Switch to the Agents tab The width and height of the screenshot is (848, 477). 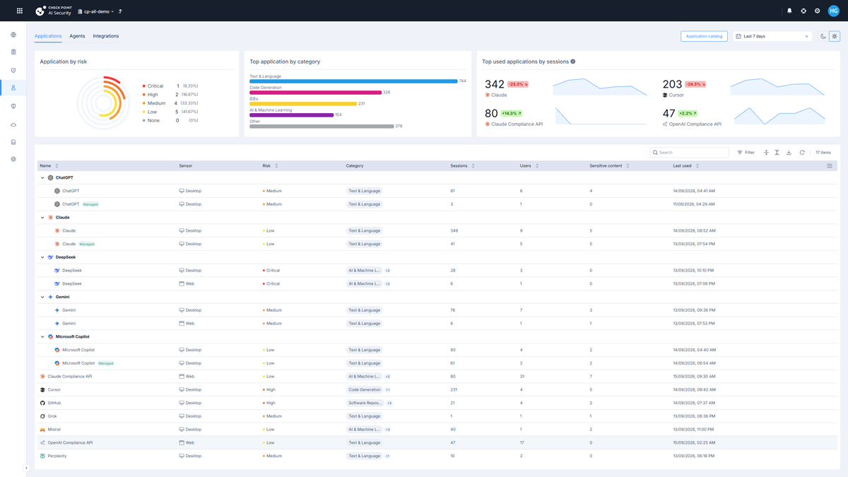coord(77,36)
